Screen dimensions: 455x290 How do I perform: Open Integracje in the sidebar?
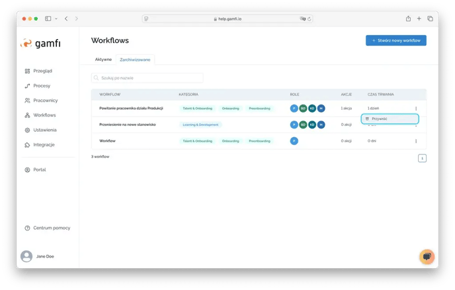(x=27, y=144)
